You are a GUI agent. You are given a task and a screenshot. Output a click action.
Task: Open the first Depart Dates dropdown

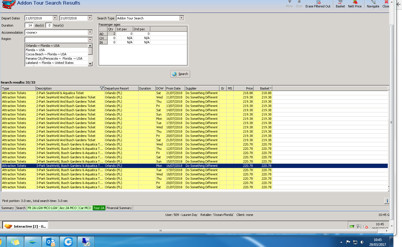55,18
